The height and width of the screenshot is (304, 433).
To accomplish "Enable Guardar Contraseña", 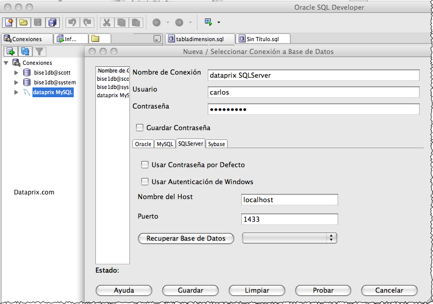I will tap(139, 127).
